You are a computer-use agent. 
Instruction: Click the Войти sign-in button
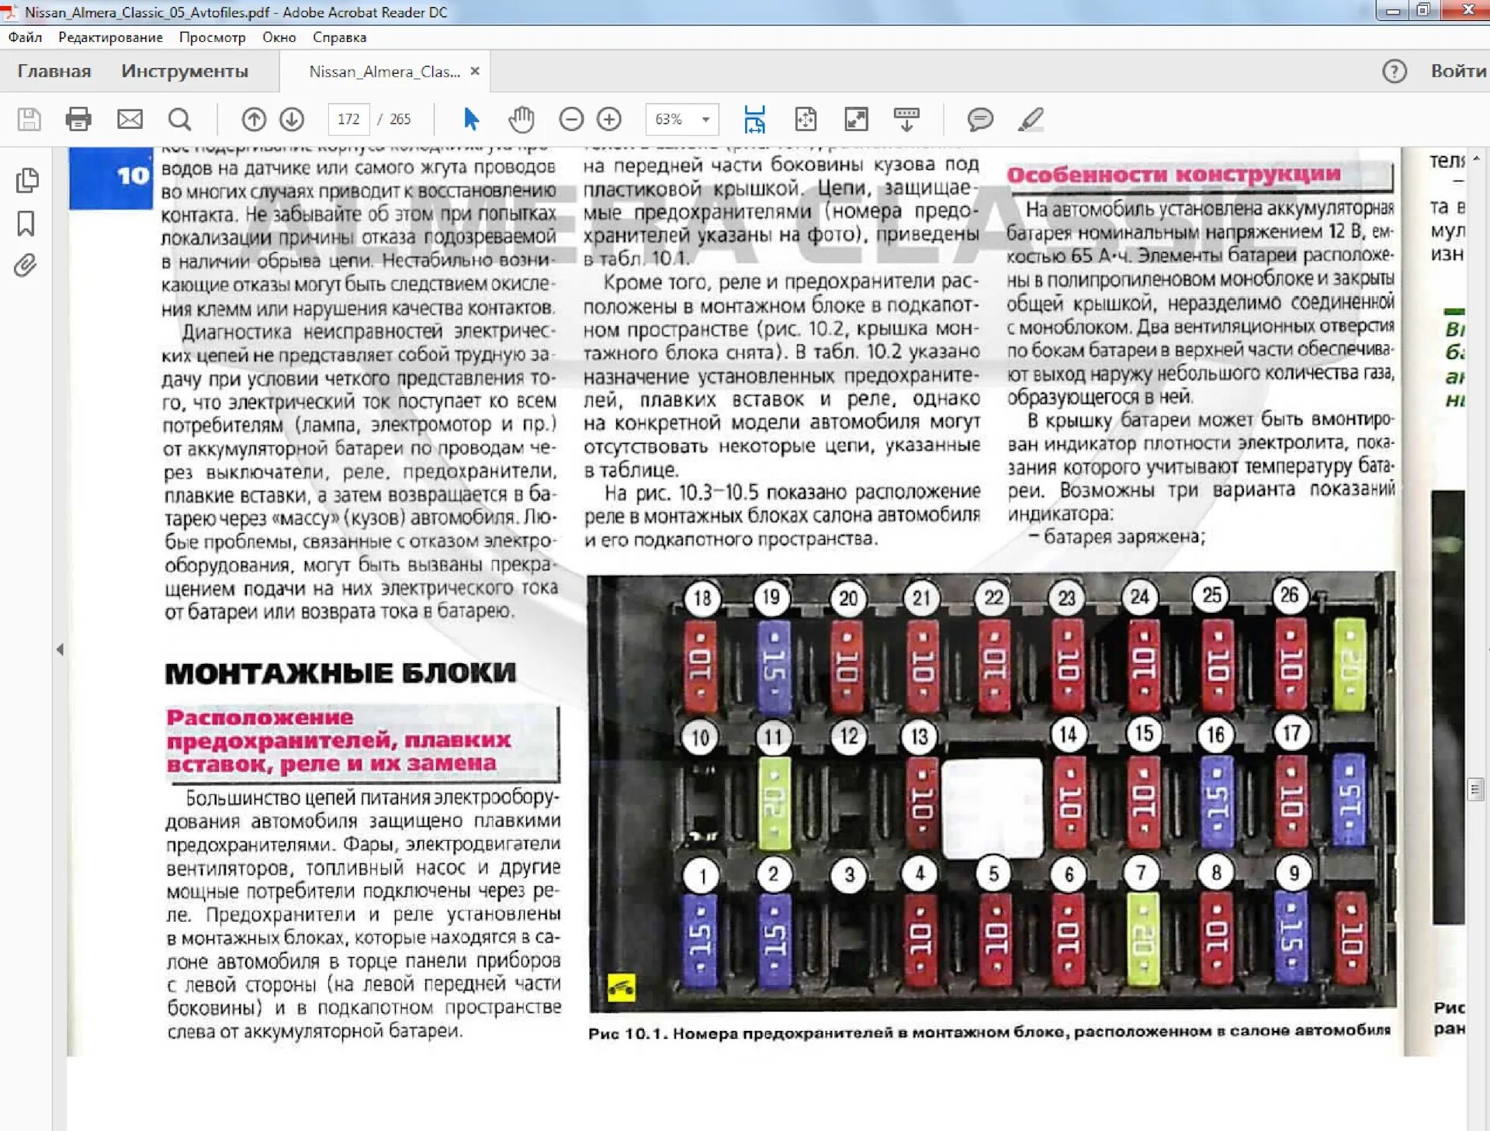pos(1458,71)
